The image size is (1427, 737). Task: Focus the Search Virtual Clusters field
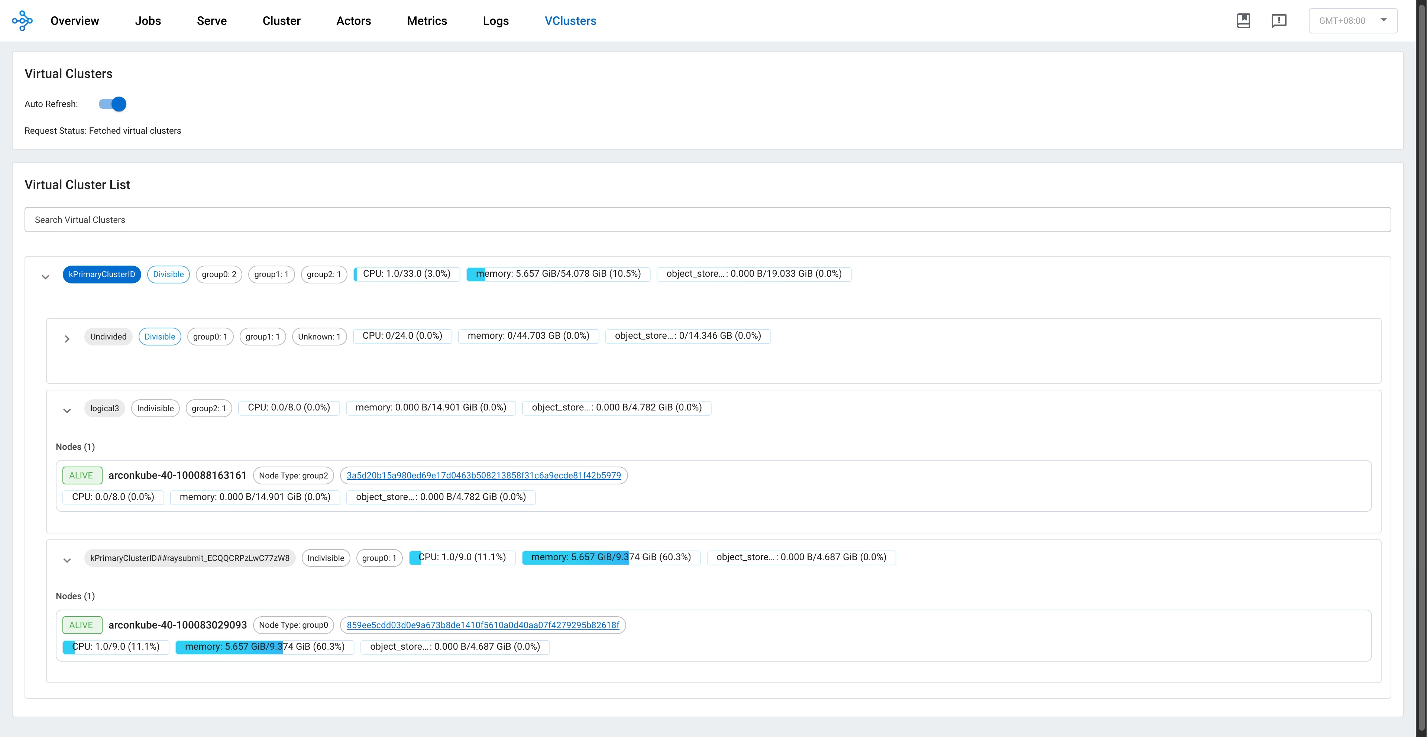pos(708,220)
